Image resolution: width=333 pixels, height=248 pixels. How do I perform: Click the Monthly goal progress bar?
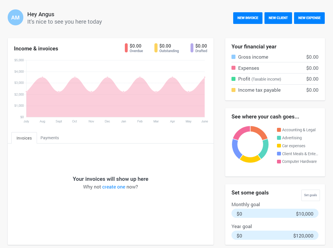[x=275, y=213]
